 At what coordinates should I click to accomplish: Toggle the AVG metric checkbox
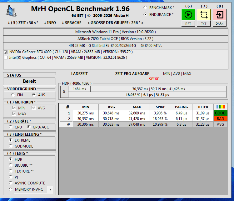point(33,108)
